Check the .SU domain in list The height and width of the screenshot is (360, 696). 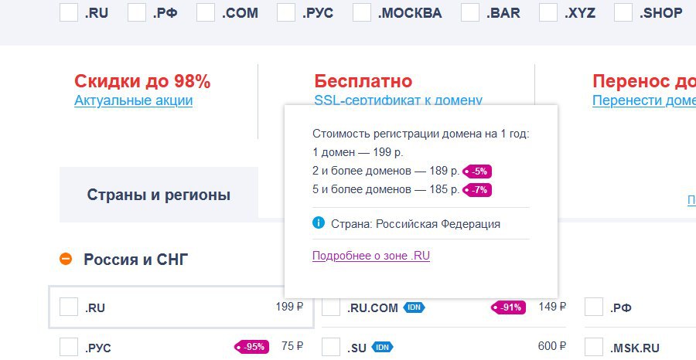pyautogui.click(x=331, y=348)
